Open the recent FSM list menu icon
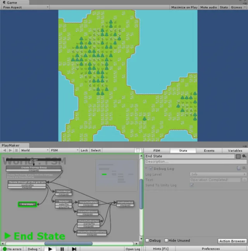 pyautogui.click(x=16, y=150)
